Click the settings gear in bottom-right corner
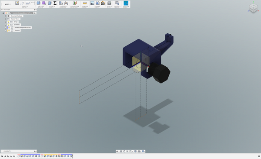The image size is (261, 159). pos(259,156)
